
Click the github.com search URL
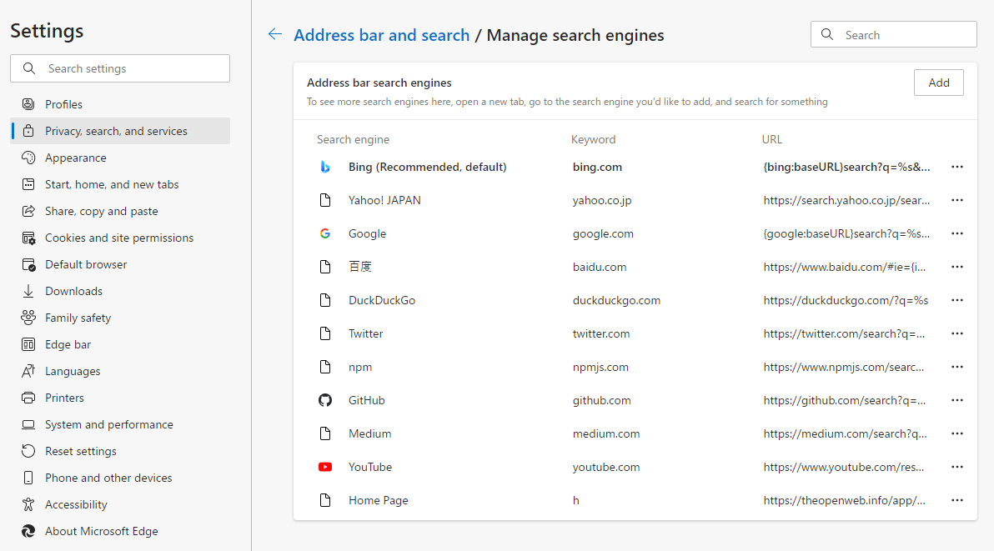[x=845, y=400]
